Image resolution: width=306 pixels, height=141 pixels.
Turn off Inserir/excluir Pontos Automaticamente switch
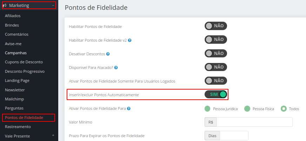tap(216, 94)
